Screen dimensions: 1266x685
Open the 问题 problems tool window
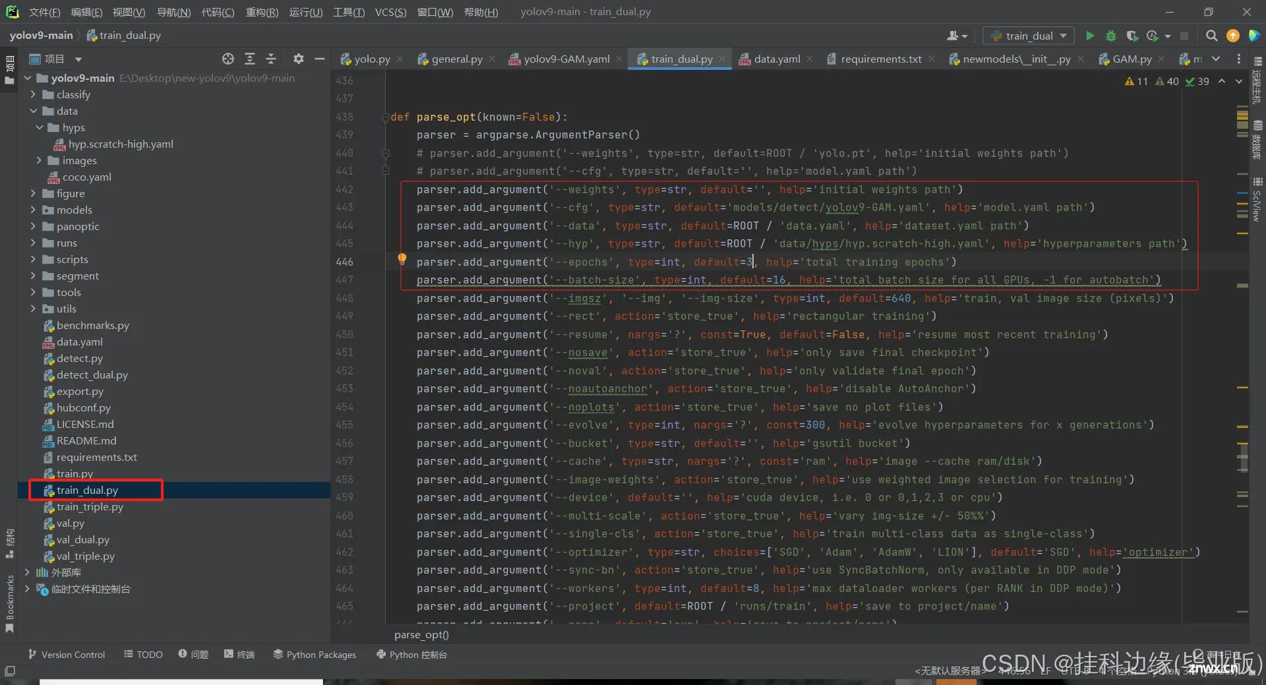pyautogui.click(x=193, y=654)
